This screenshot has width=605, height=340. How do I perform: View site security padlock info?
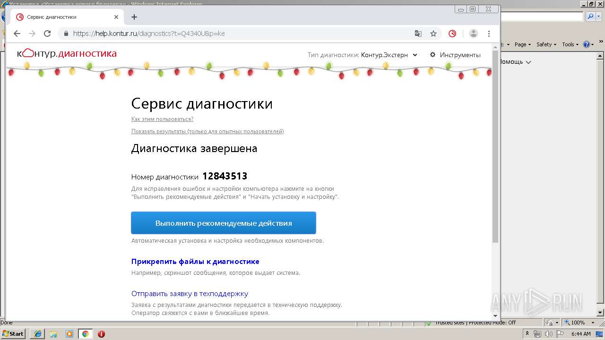66,34
